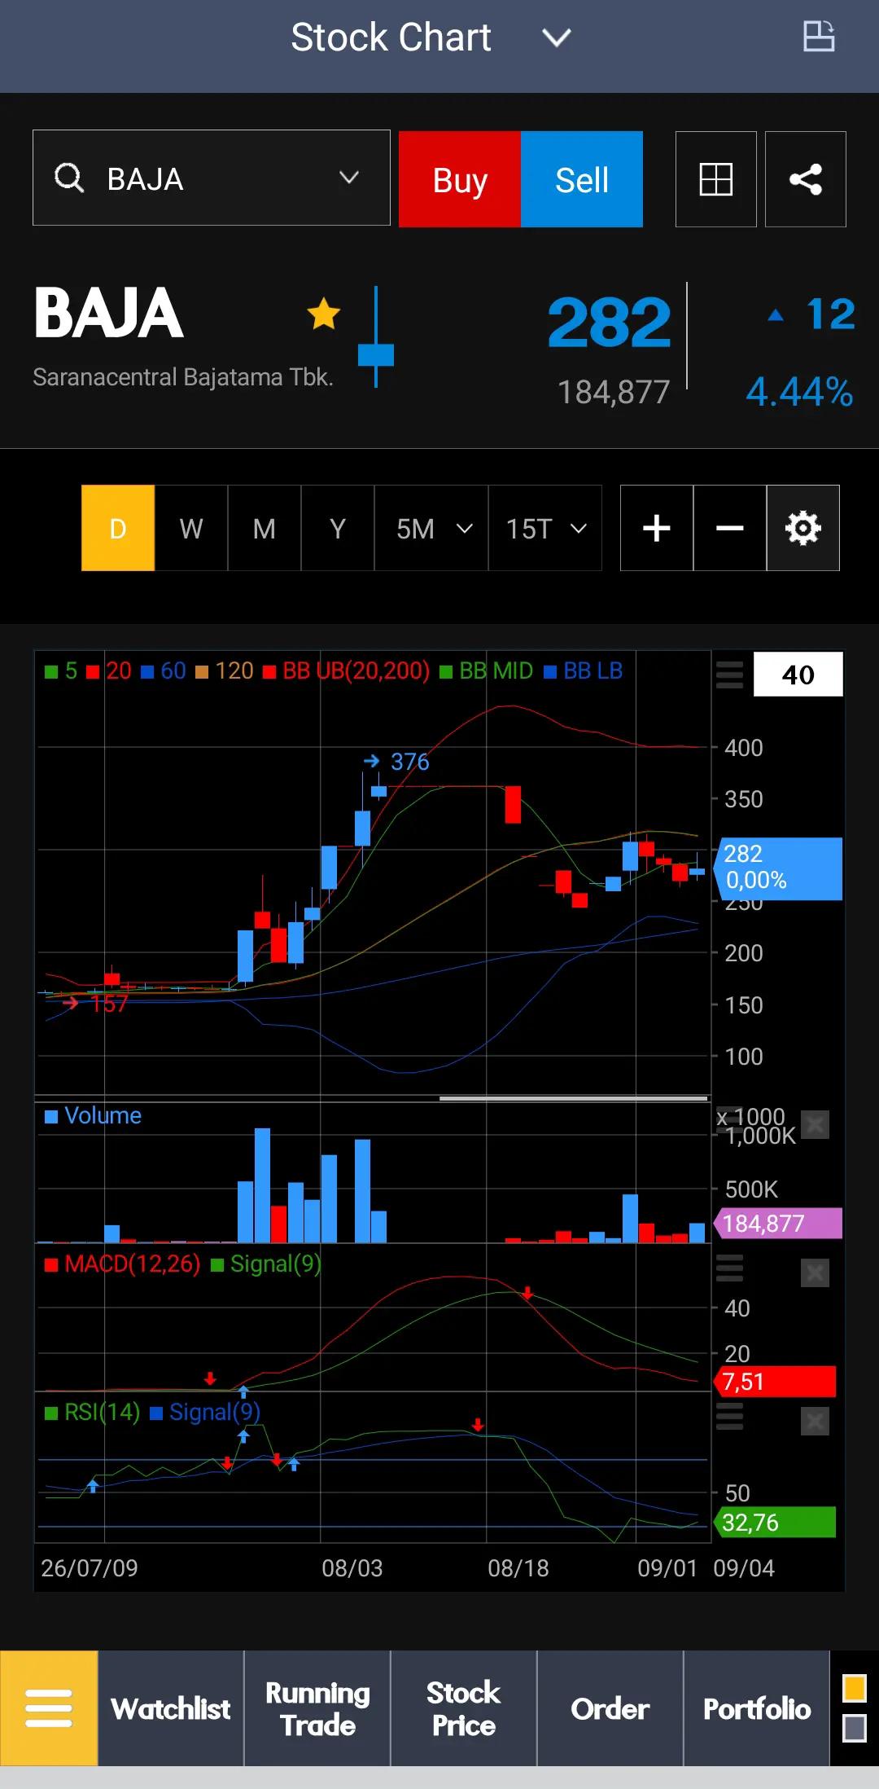879x1789 pixels.
Task: Open the save layout icon in header
Action: (819, 37)
